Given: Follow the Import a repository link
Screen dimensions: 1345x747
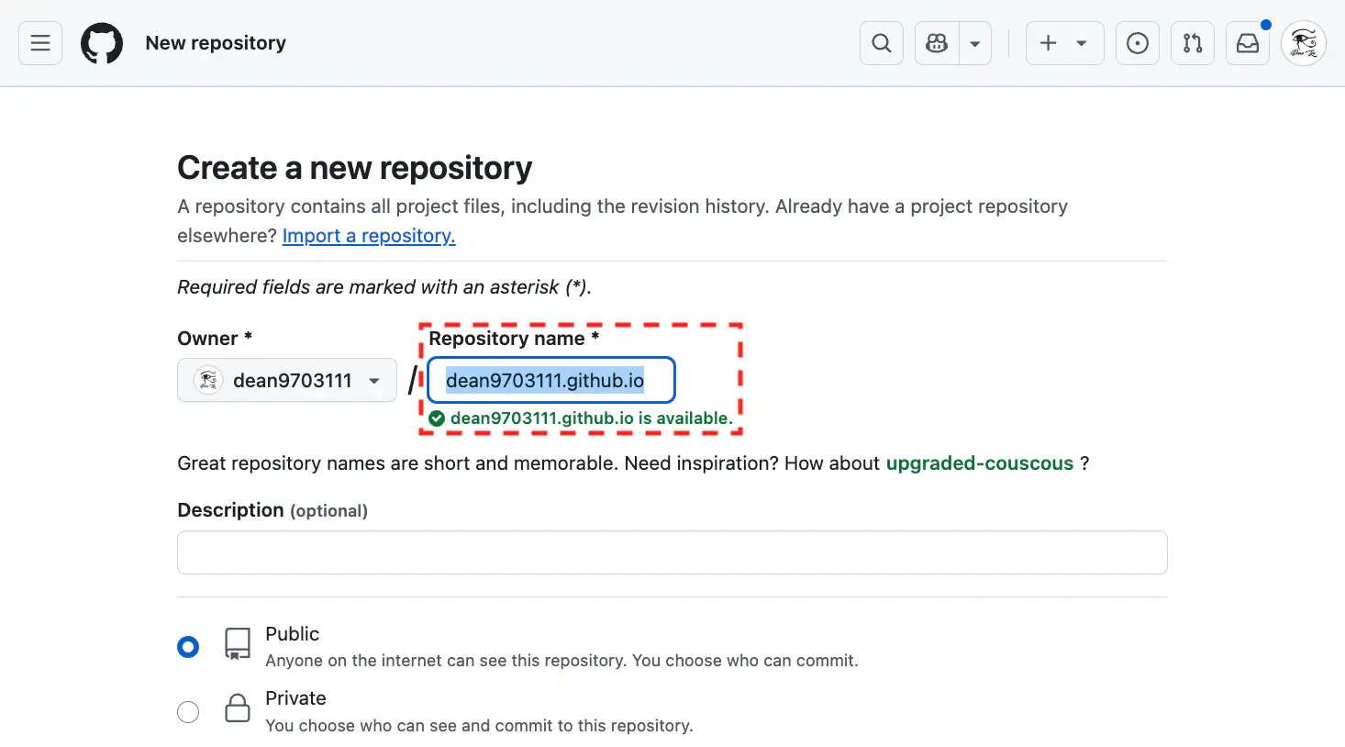Looking at the screenshot, I should [x=369, y=236].
